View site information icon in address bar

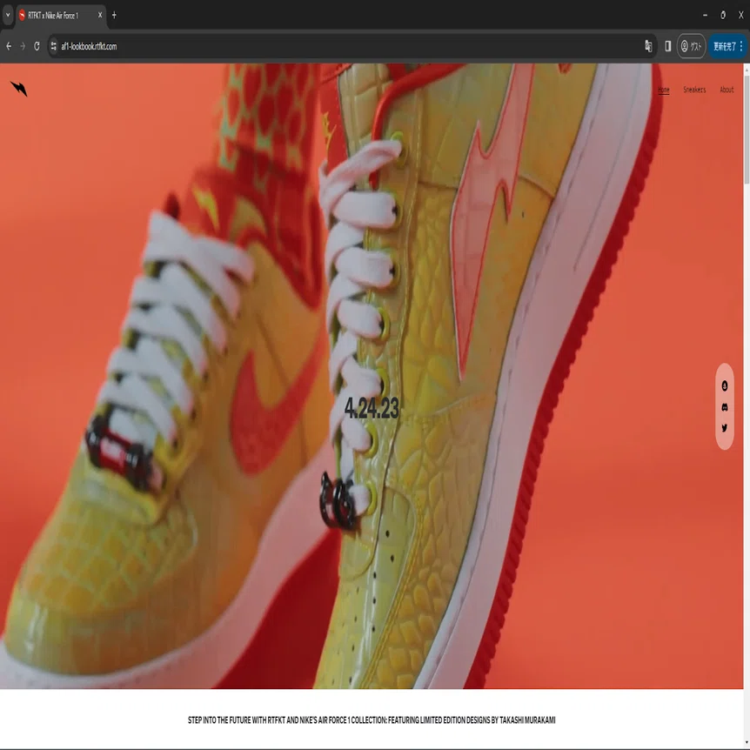tap(54, 46)
